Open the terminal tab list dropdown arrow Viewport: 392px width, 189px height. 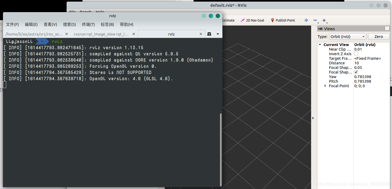(218, 34)
